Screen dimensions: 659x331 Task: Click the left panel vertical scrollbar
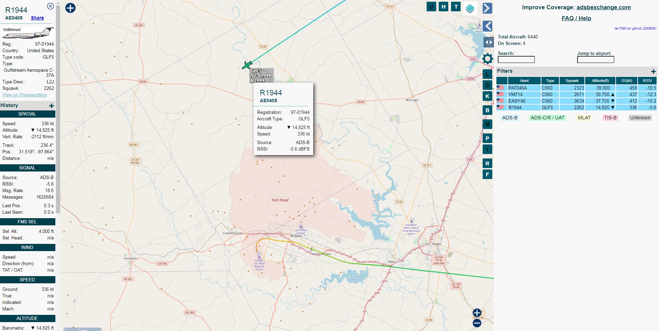coord(58,110)
